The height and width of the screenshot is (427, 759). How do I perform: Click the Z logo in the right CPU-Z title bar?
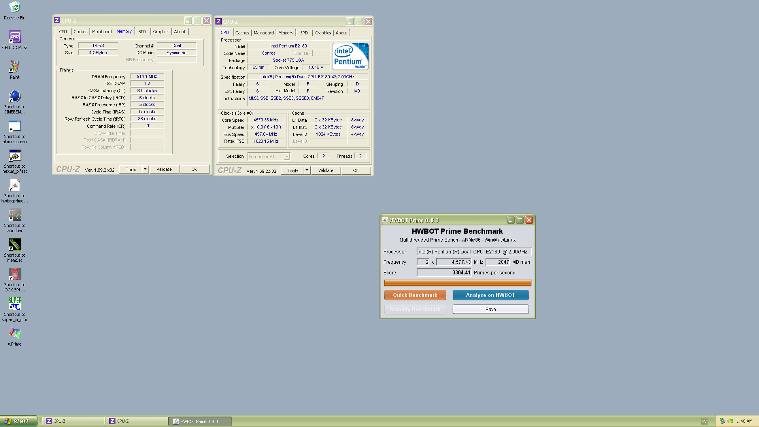pyautogui.click(x=219, y=21)
